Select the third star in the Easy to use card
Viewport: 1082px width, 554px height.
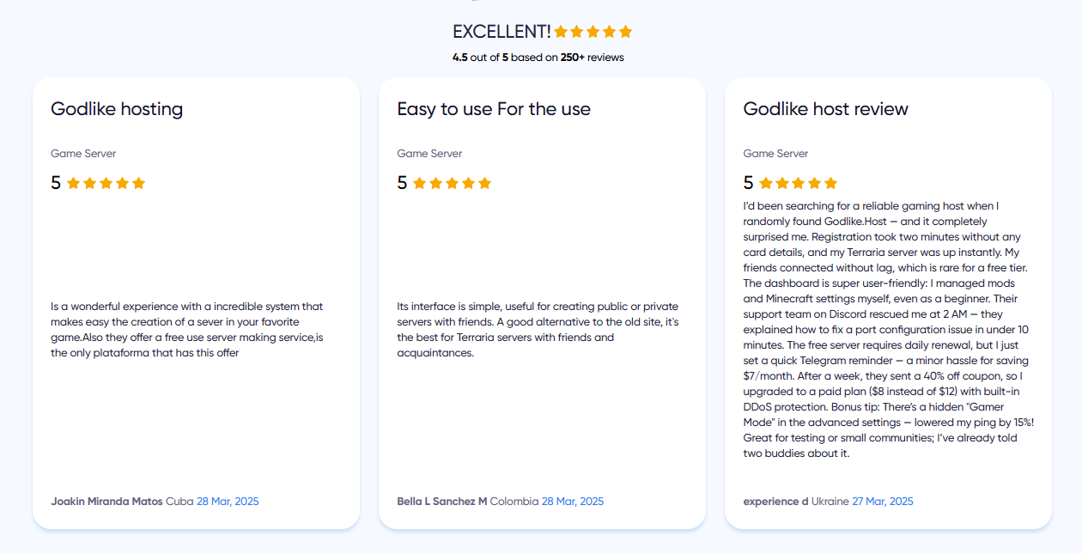(452, 183)
